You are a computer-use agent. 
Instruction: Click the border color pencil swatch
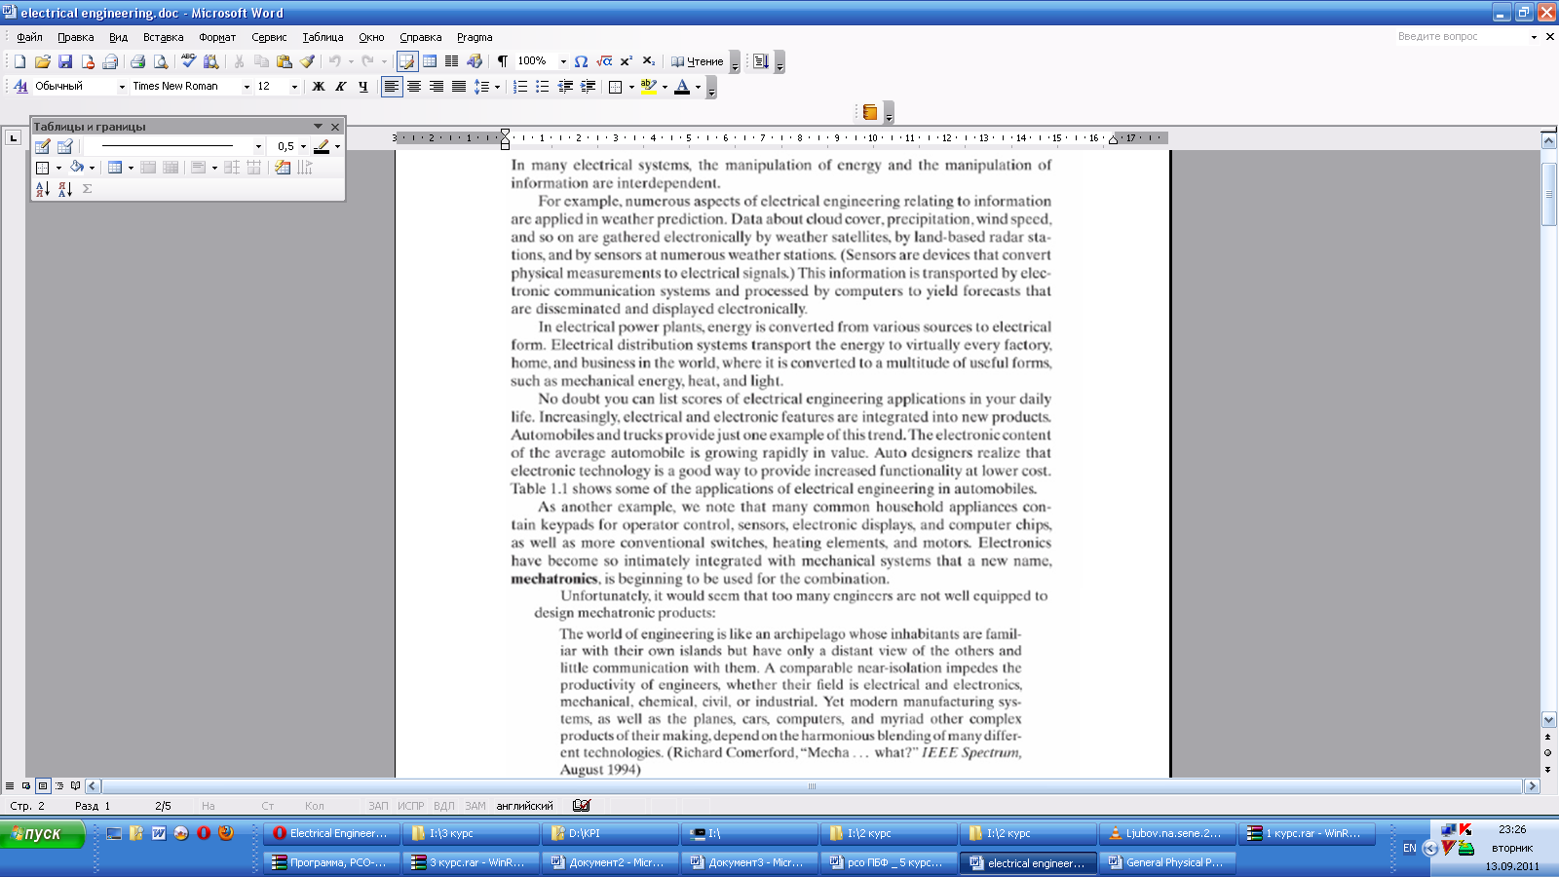322,146
